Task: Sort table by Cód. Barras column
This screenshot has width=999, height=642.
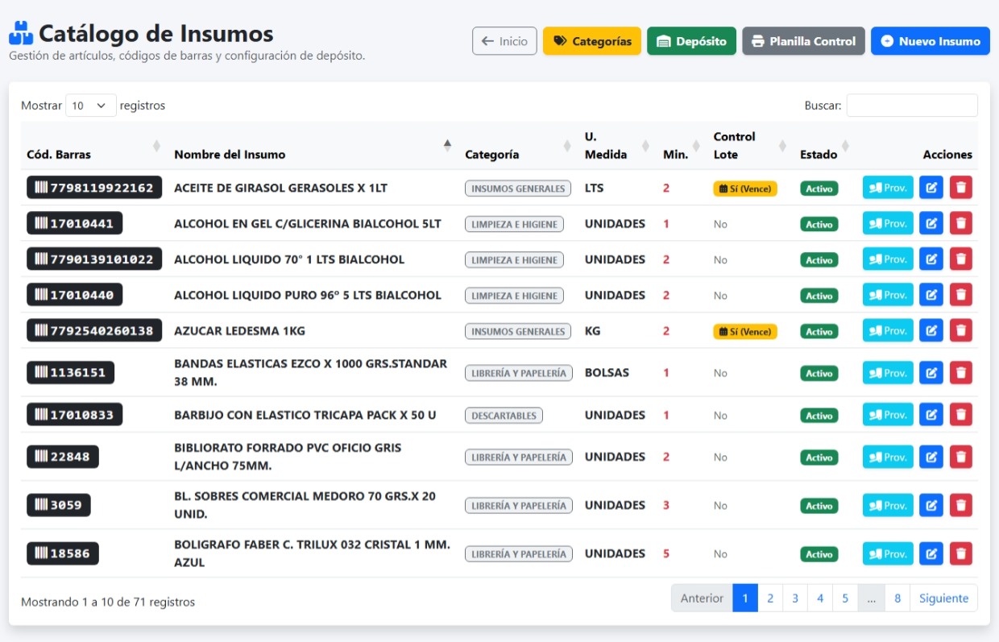Action: 94,146
